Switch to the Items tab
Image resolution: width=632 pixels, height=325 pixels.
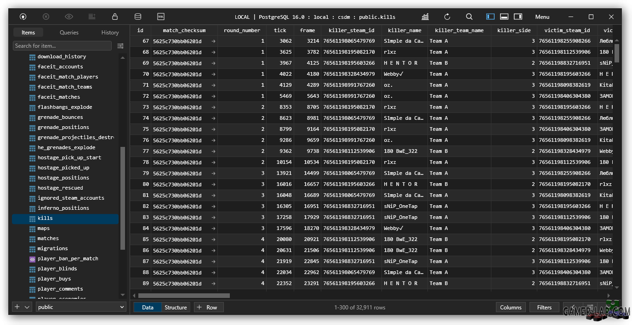click(x=28, y=33)
